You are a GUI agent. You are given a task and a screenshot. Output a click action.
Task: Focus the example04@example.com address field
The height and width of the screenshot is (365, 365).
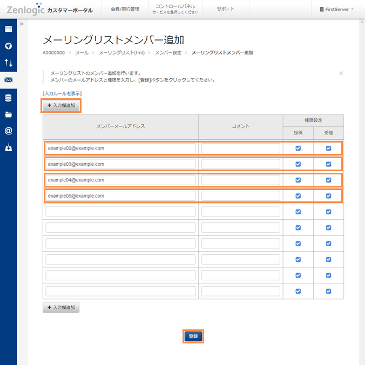120,180
